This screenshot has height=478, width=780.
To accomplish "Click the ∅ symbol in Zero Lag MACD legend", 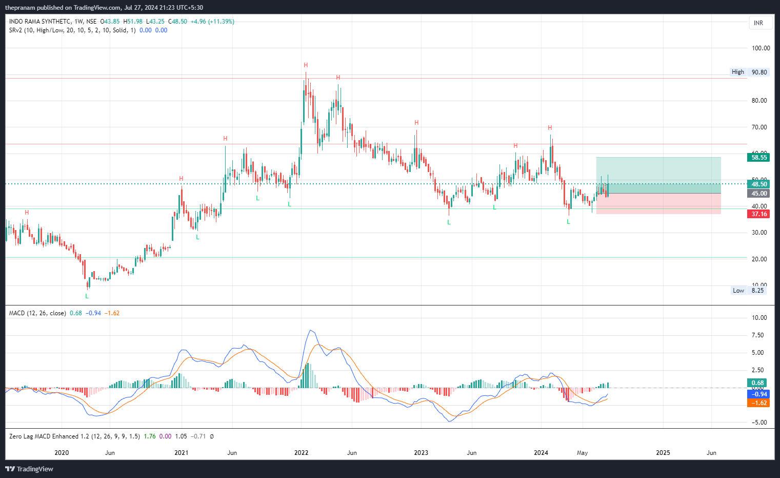I will [x=212, y=436].
